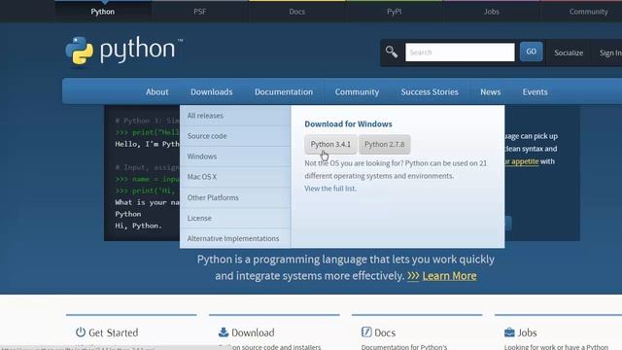Select License in the Downloads menu
Screen dimensions: 622x350
(235, 218)
